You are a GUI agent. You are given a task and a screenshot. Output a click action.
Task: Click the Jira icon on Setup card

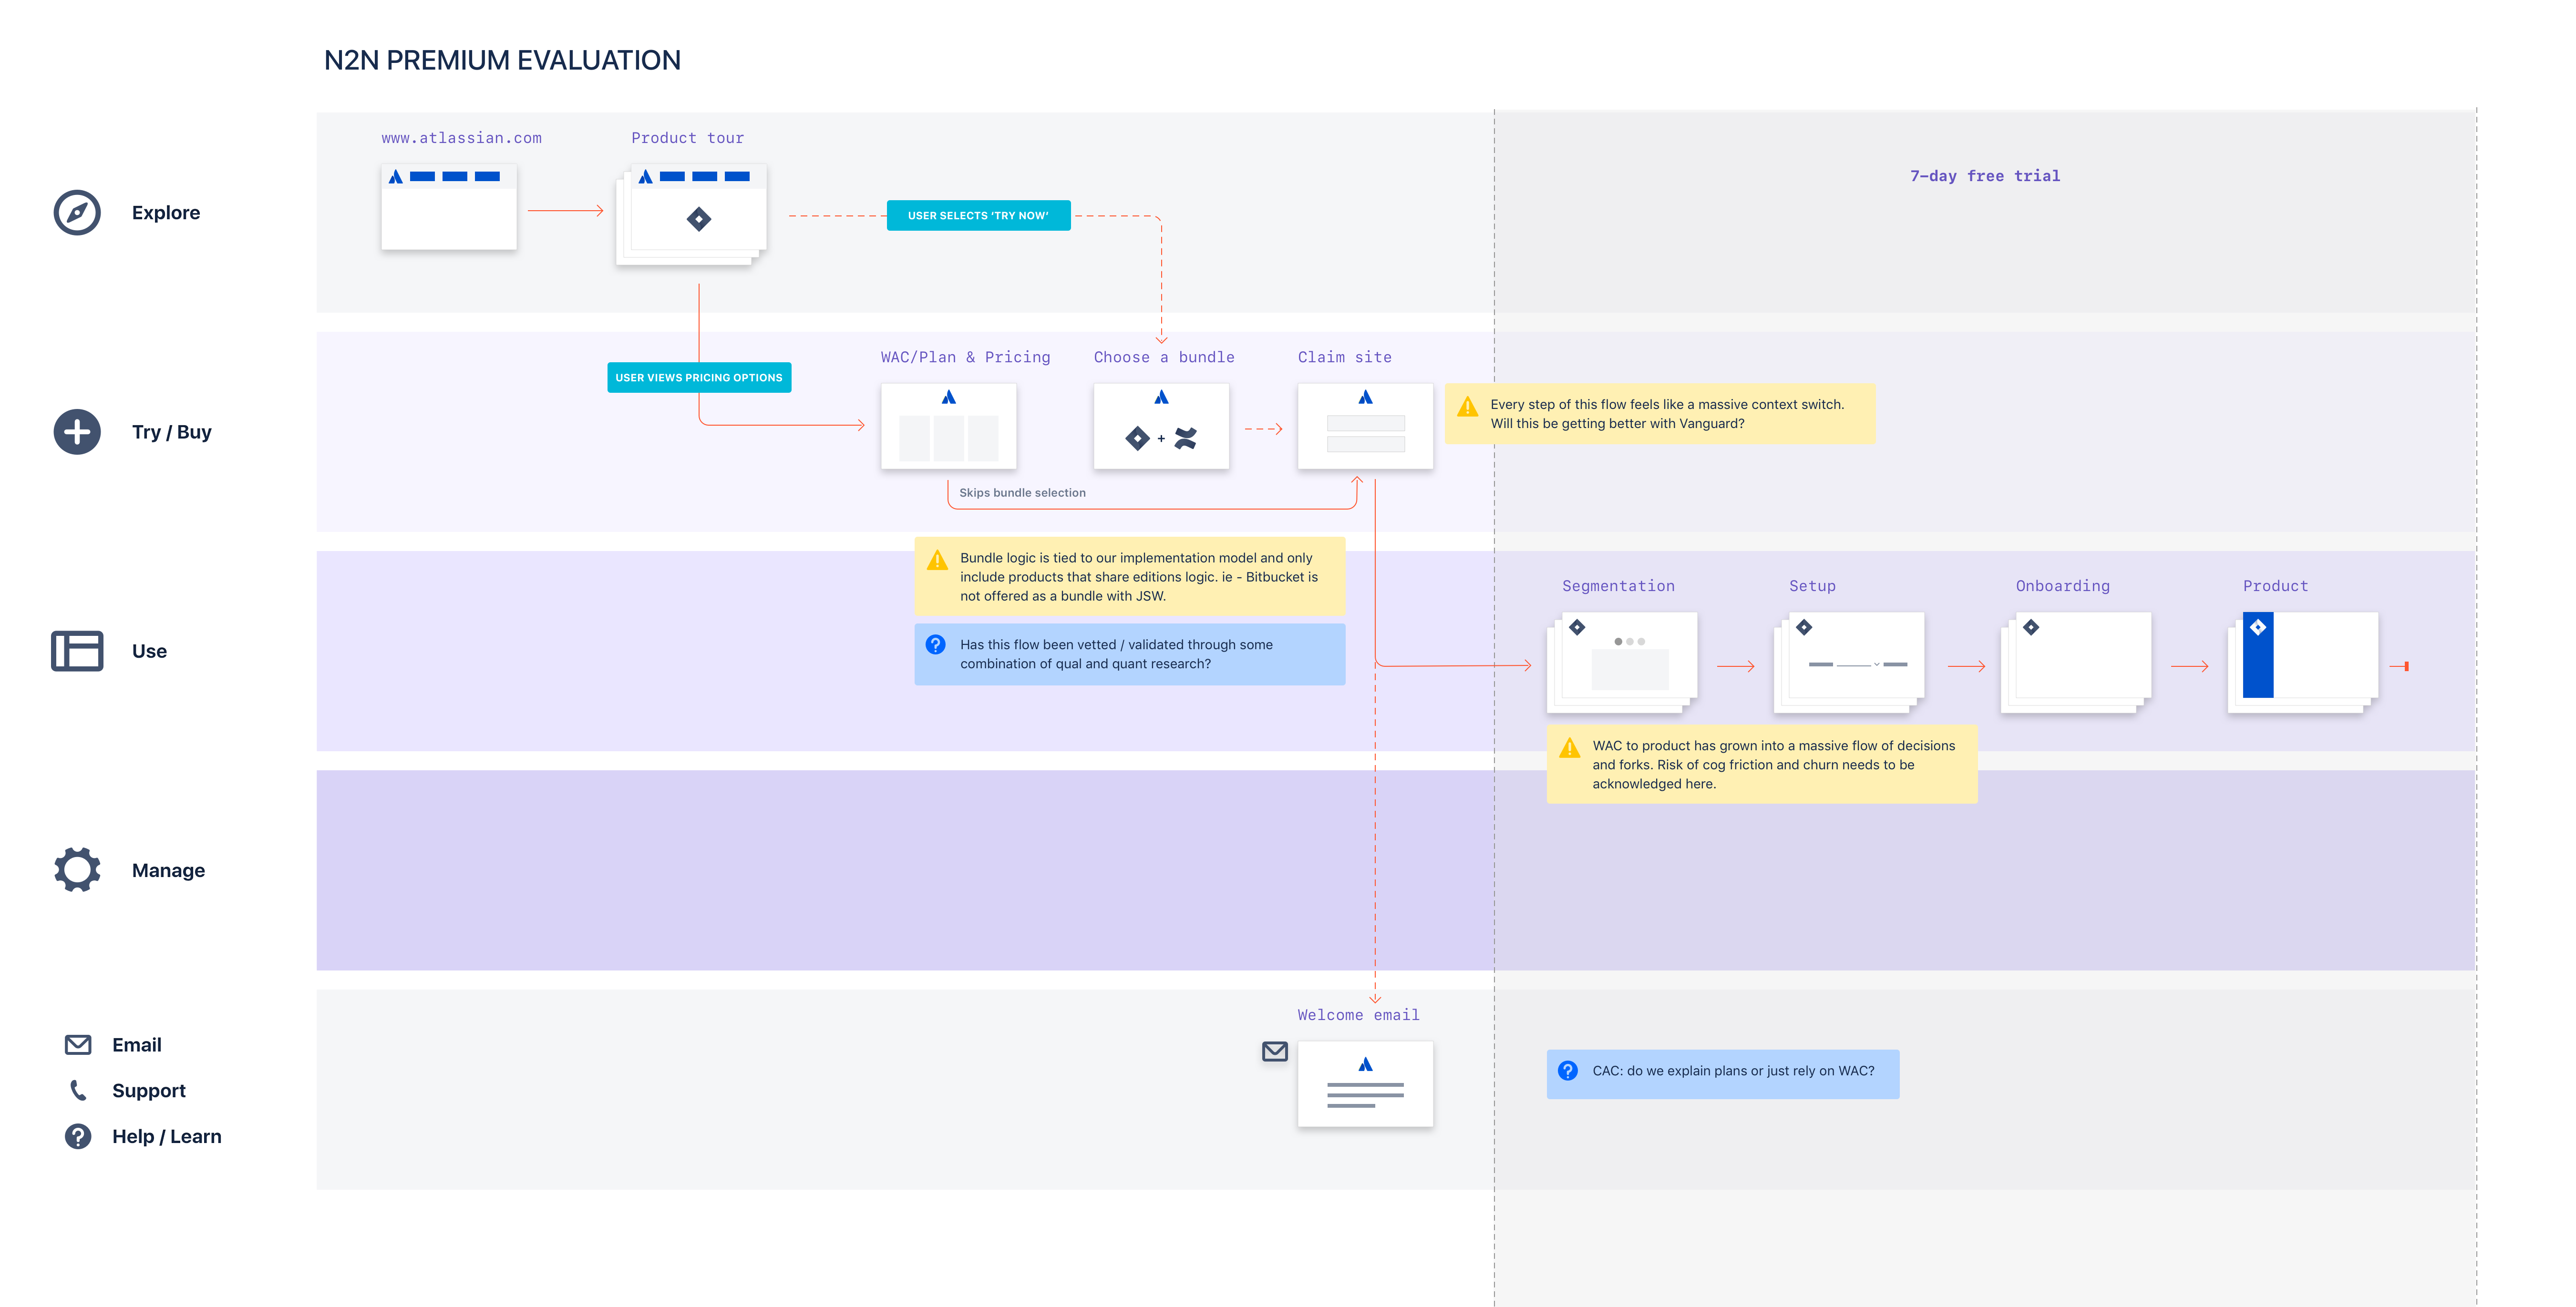(1804, 626)
